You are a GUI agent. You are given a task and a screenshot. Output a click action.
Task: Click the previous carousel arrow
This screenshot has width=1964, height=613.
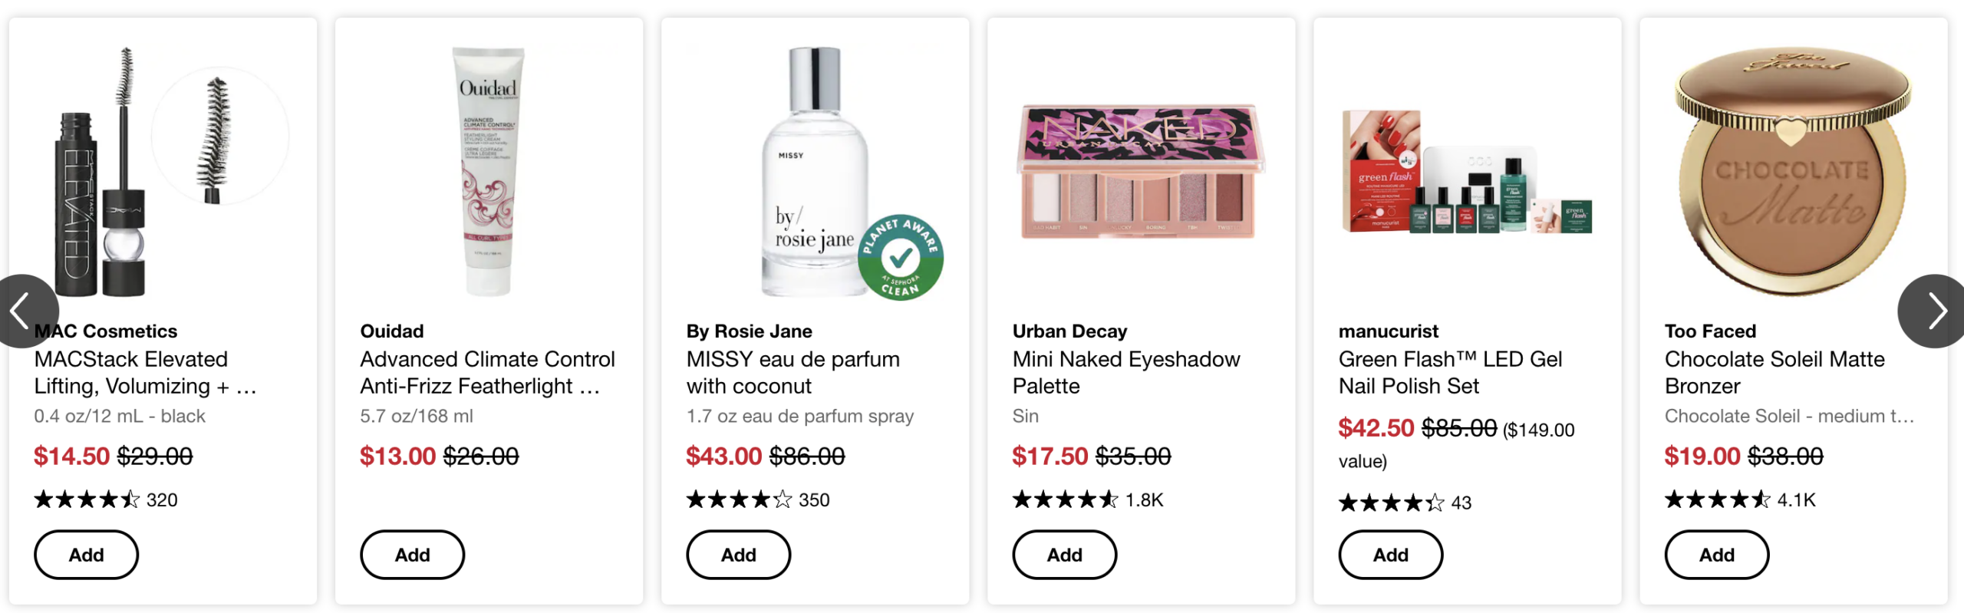pos(23,311)
